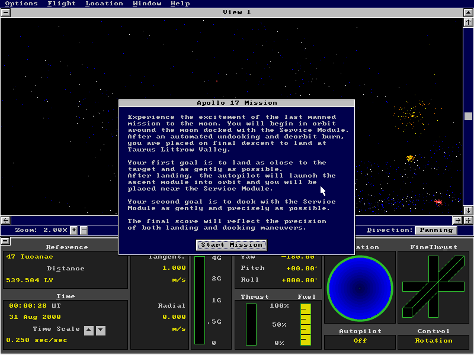The width and height of the screenshot is (474, 355).
Task: Click the Panning direction button
Action: point(436,230)
